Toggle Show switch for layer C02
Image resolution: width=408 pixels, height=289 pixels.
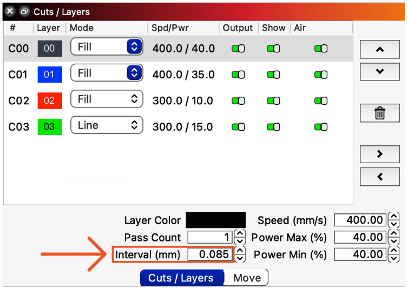tap(273, 101)
